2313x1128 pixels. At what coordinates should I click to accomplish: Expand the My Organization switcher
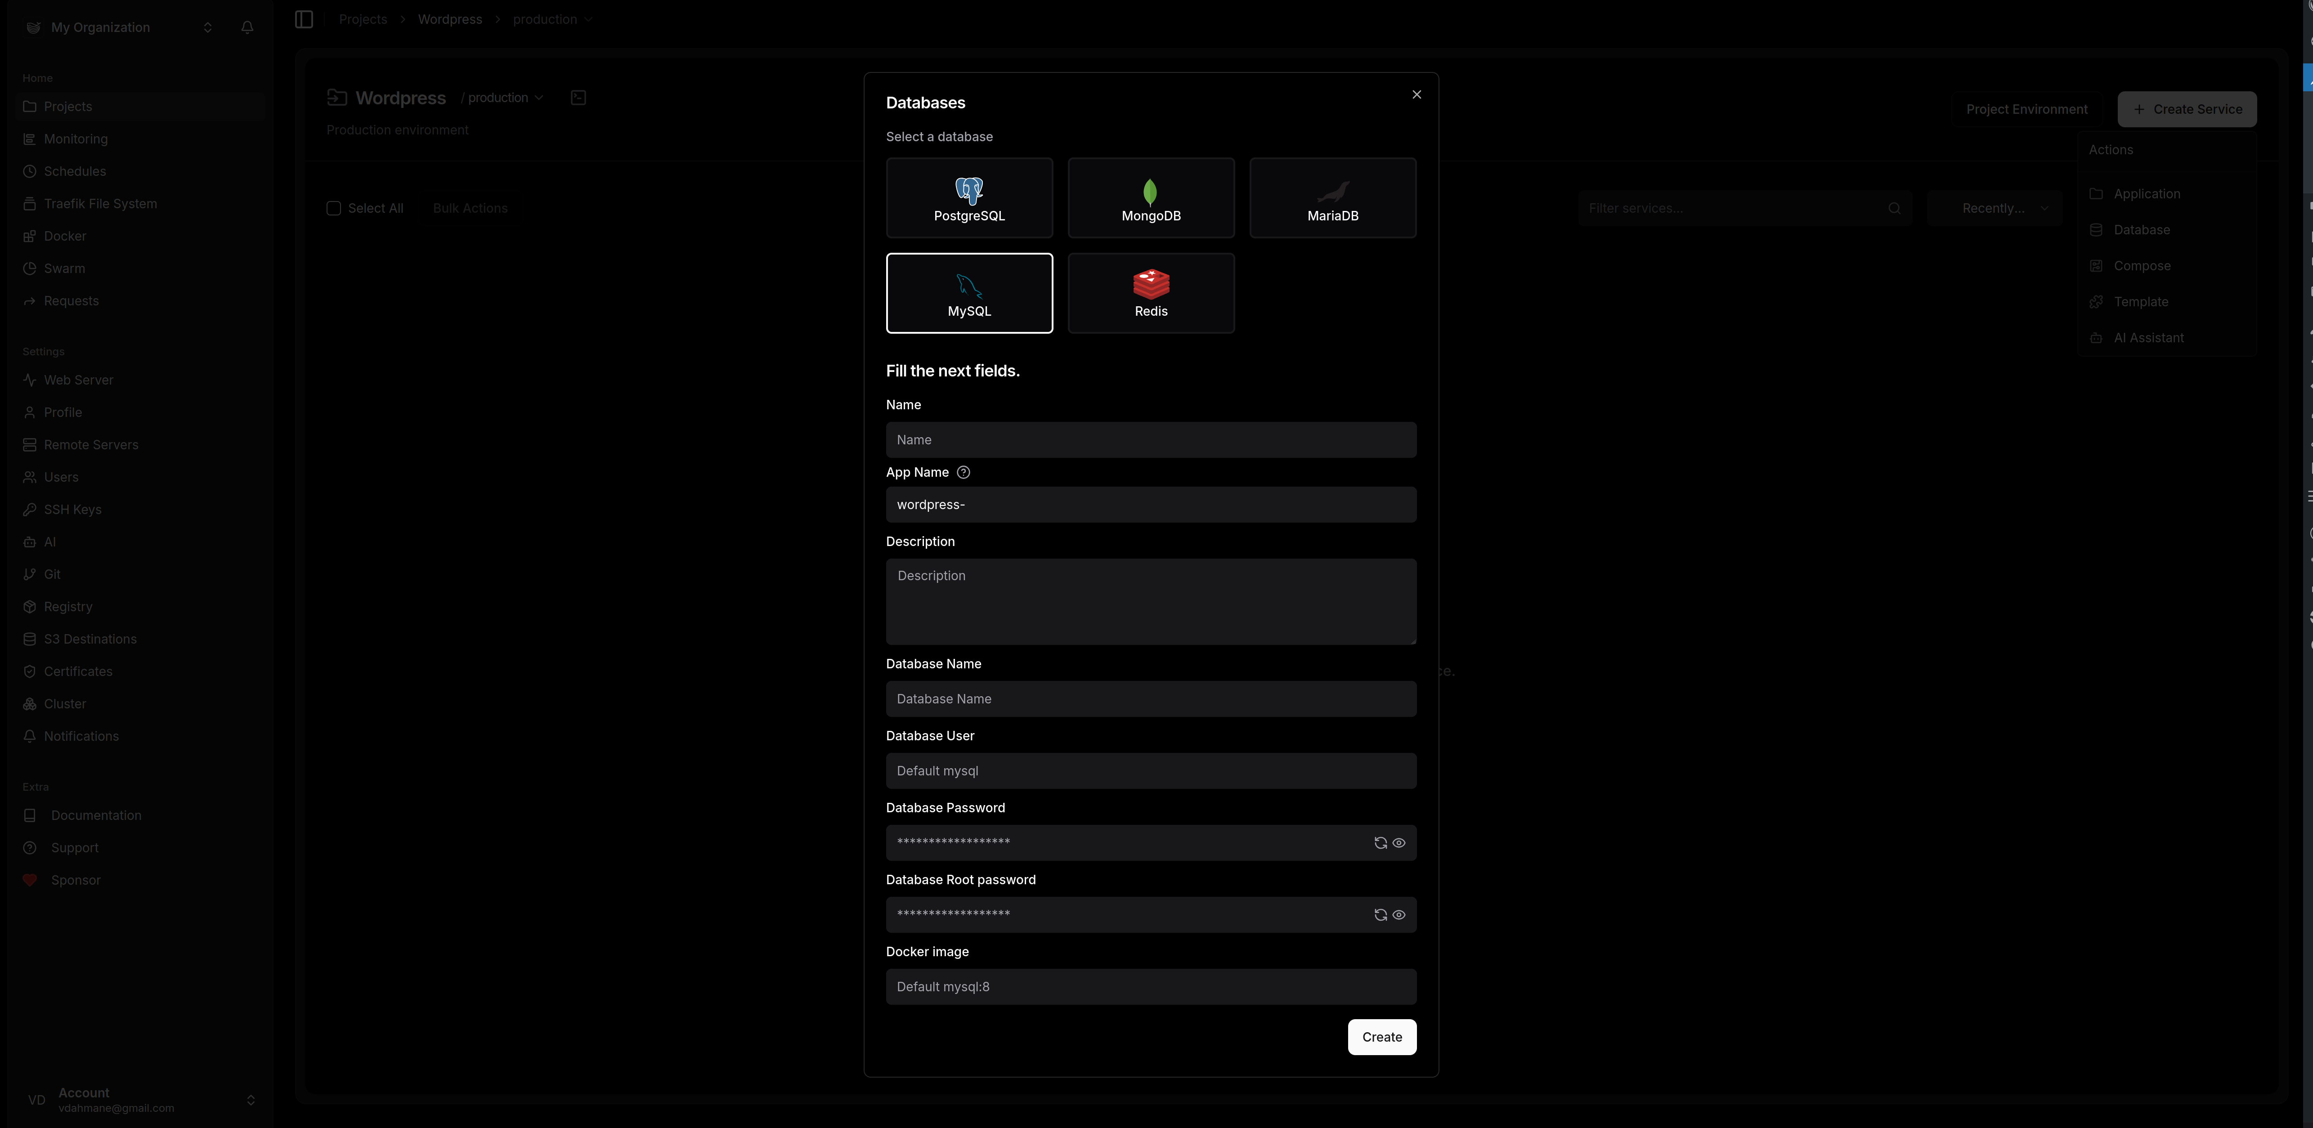pyautogui.click(x=207, y=28)
